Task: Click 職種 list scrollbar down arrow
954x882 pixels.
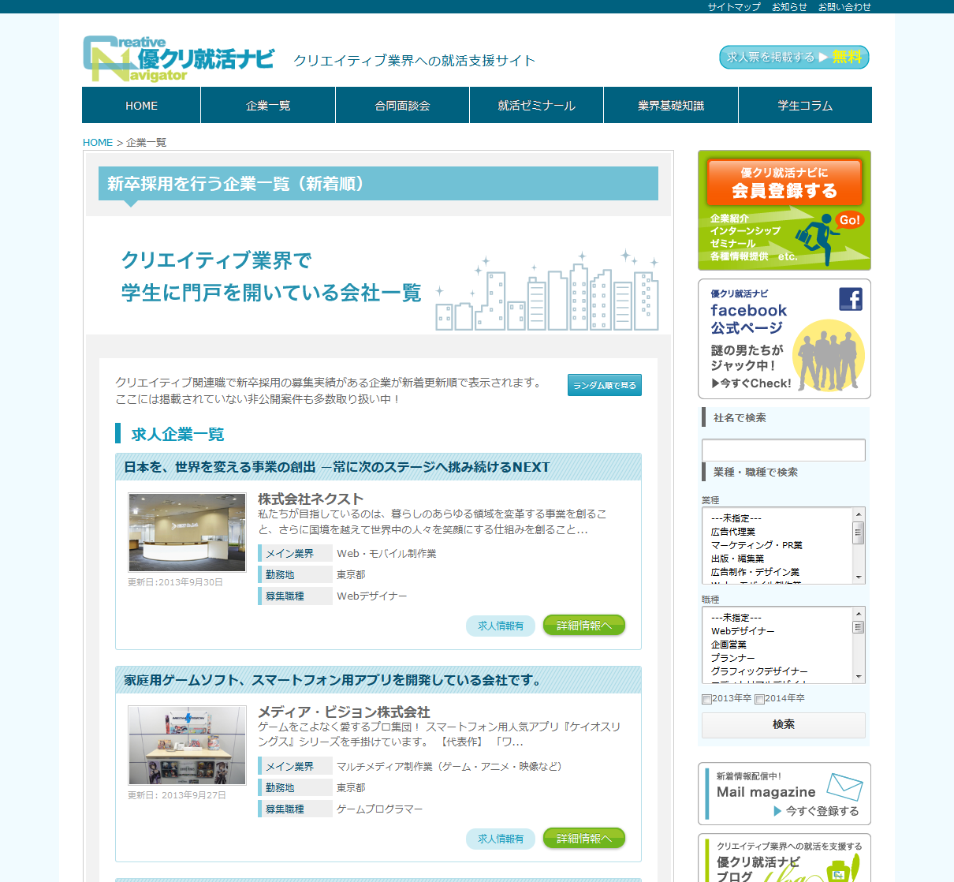Action: click(859, 677)
